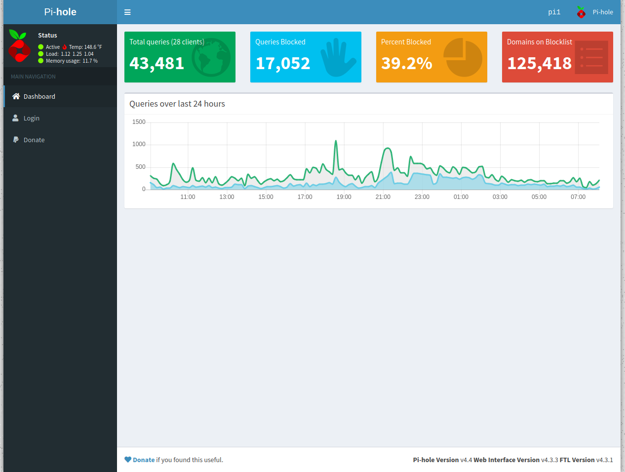The height and width of the screenshot is (472, 625).
Task: Open the Dashboard navigation item
Action: (39, 96)
